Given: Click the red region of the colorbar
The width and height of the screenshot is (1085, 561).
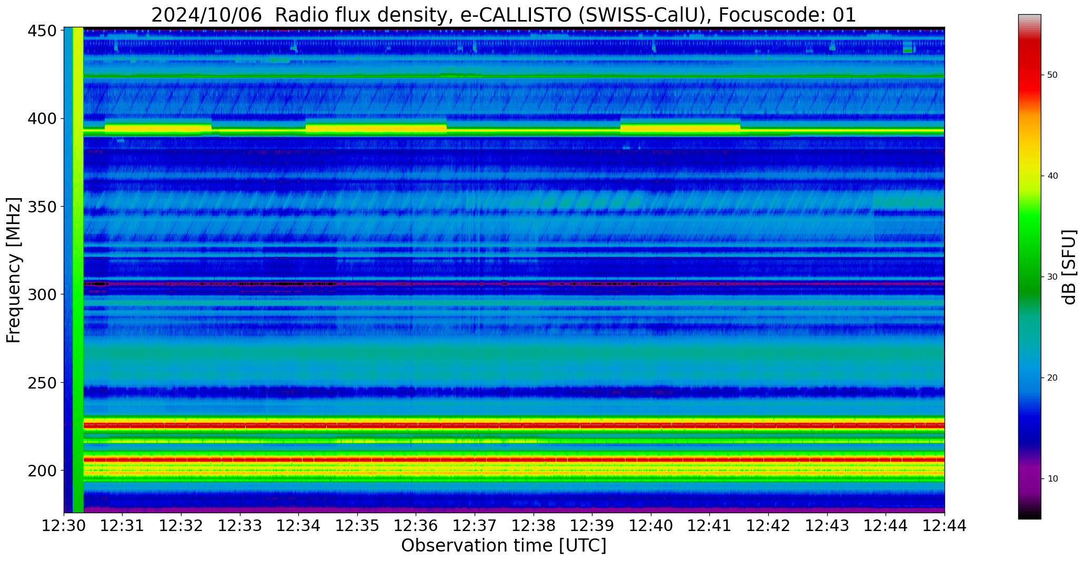Looking at the screenshot, I should [1029, 68].
